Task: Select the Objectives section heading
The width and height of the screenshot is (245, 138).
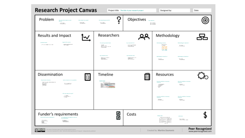Action: (137, 20)
